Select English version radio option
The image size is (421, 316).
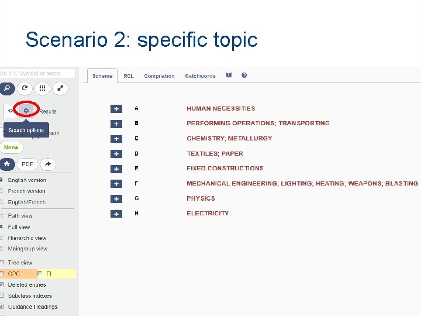click(x=1, y=180)
